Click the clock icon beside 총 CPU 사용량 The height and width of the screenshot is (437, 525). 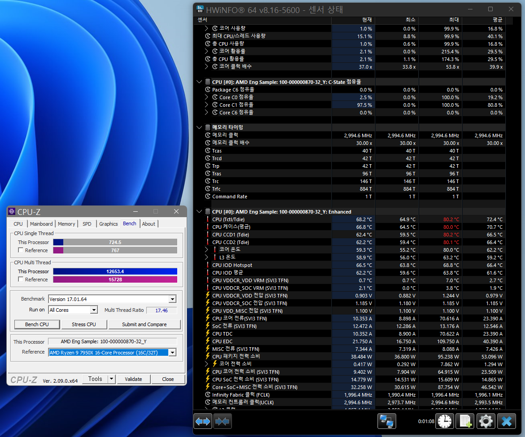tap(208, 44)
